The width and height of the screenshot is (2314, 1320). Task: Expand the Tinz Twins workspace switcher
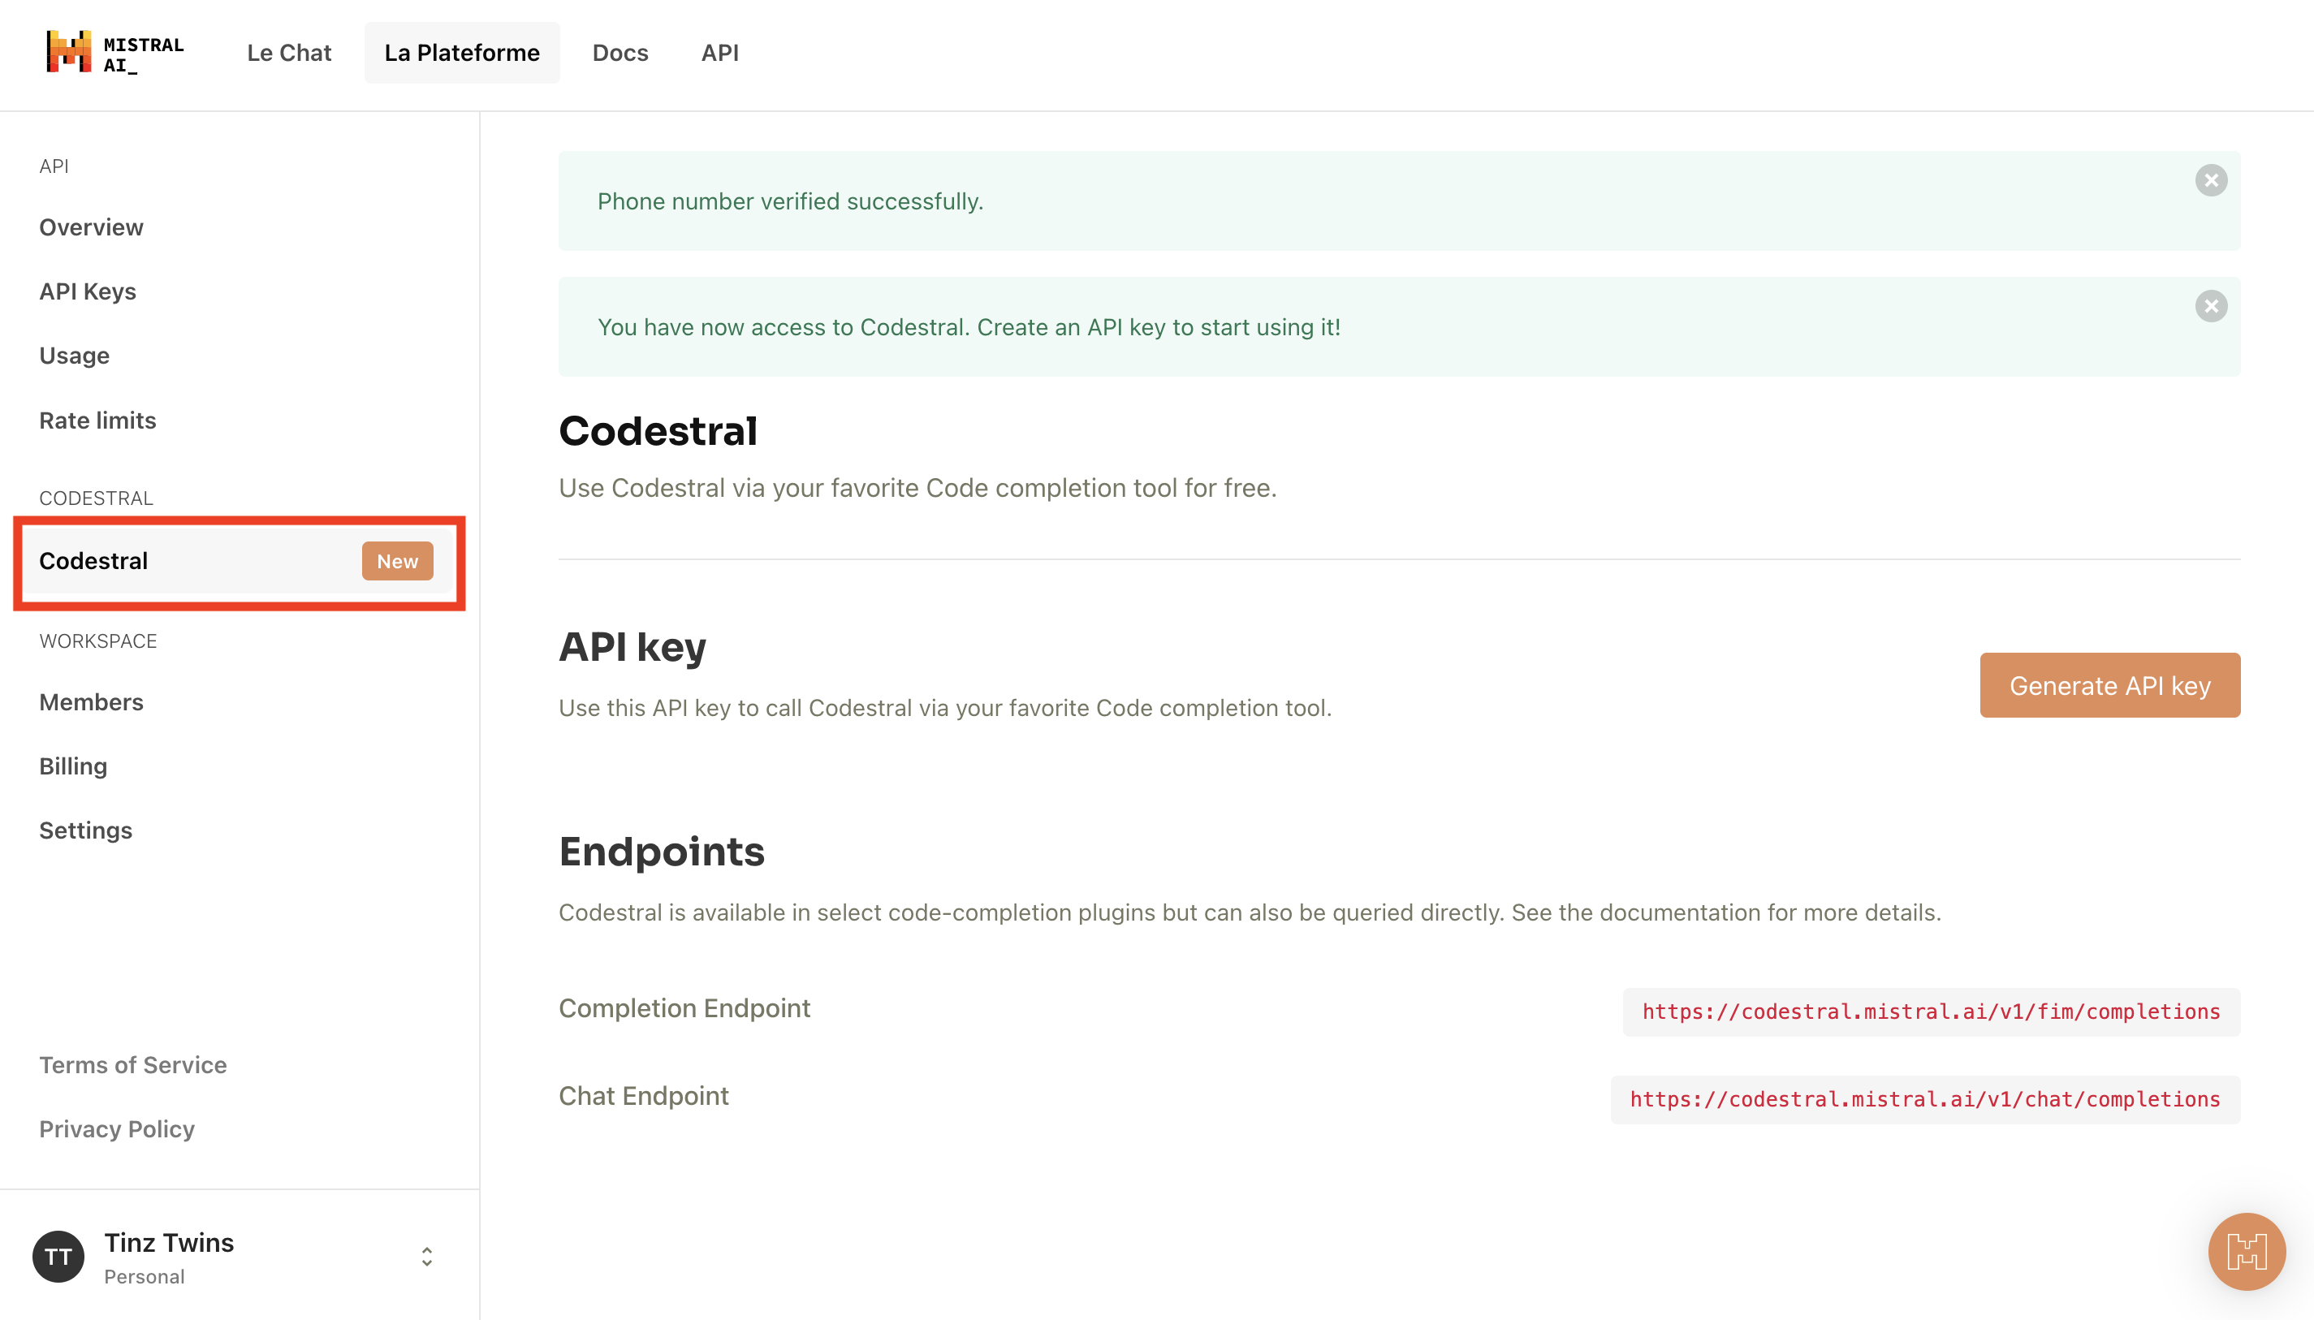(426, 1257)
